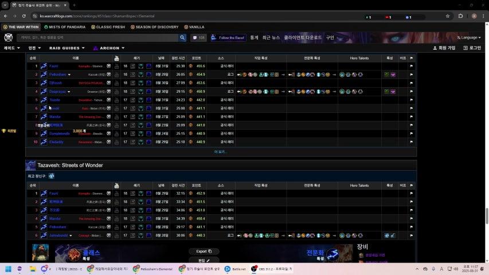The height and width of the screenshot is (275, 489).
Task: Click the flag icon in rank 1 row of top table
Action: click(412, 66)
